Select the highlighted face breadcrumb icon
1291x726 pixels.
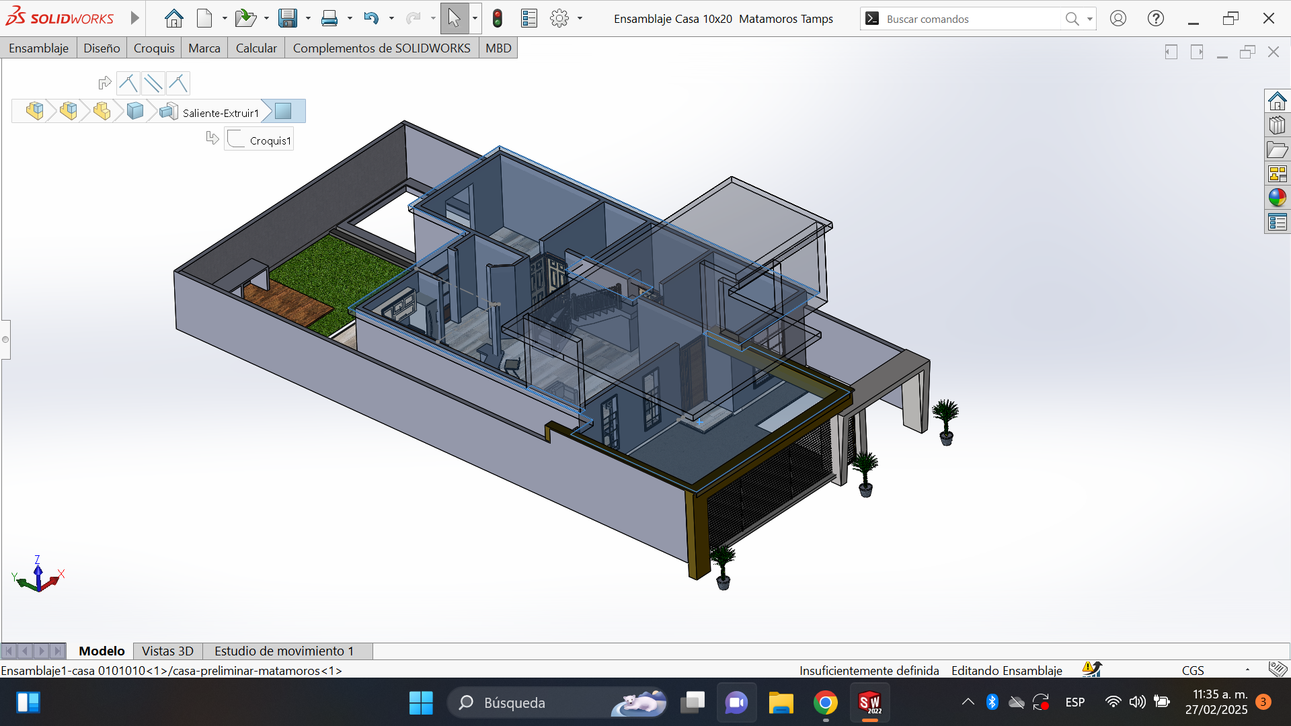[283, 111]
